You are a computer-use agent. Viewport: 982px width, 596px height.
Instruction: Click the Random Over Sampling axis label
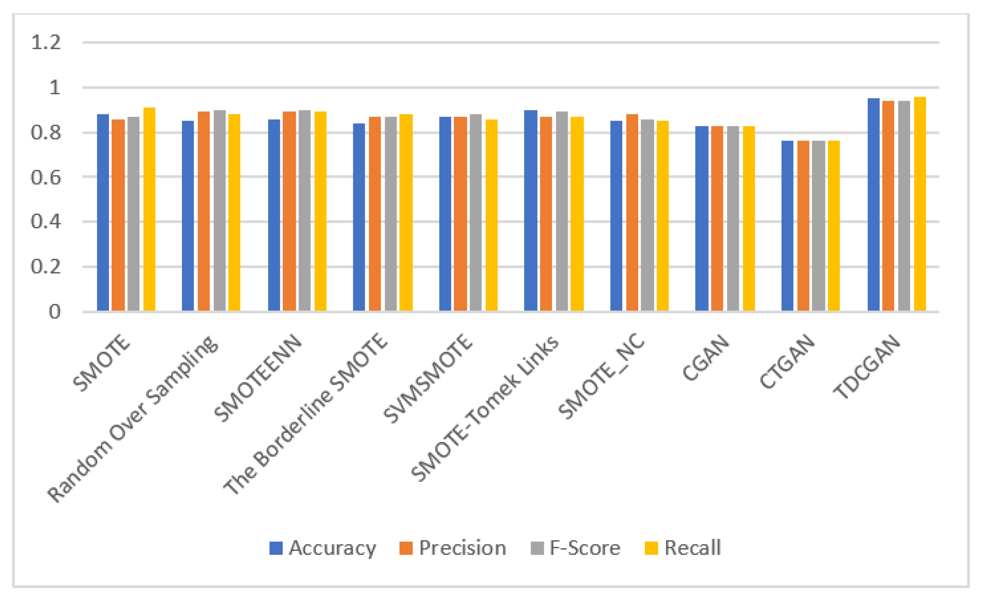pos(133,418)
